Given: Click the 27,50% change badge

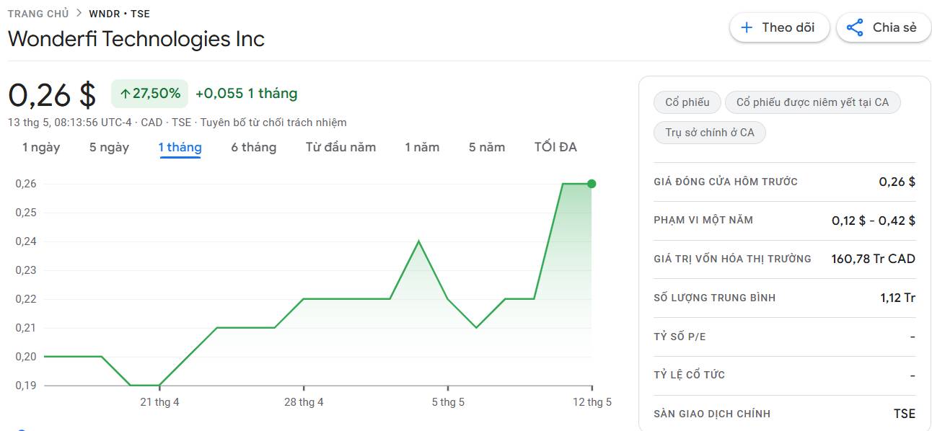Looking at the screenshot, I should coord(150,94).
